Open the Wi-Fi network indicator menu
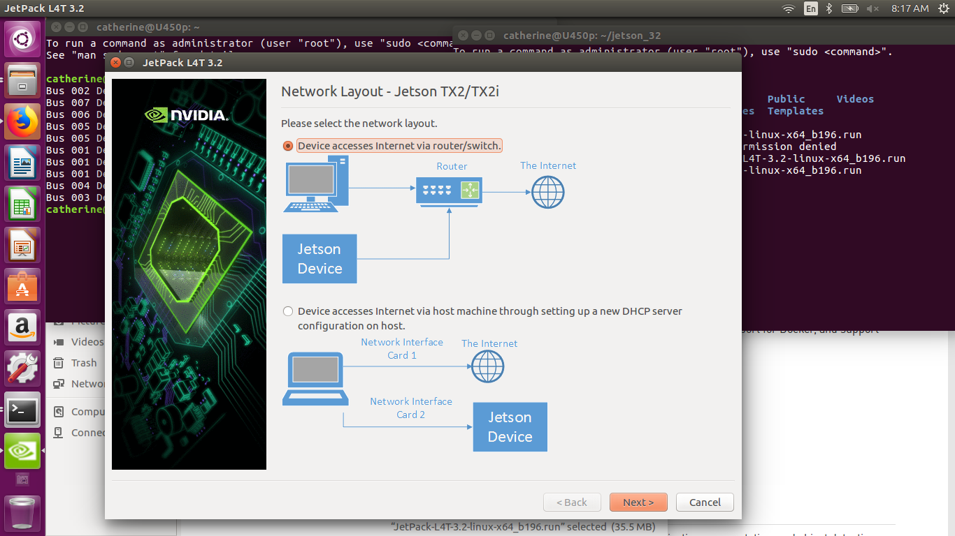The width and height of the screenshot is (955, 536). [x=789, y=8]
